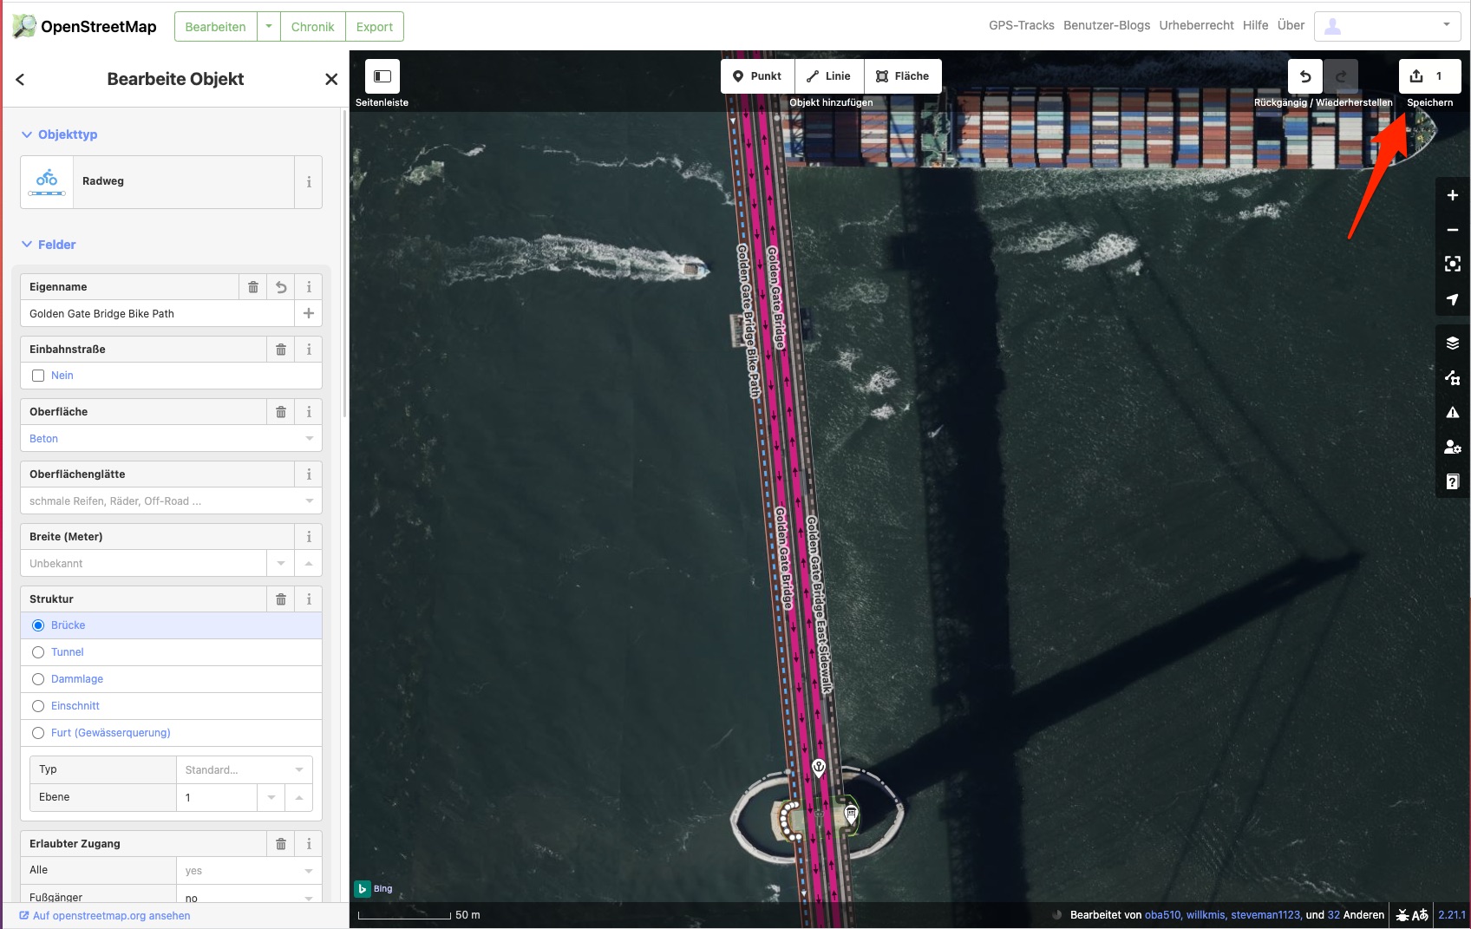Image resolution: width=1471 pixels, height=929 pixels.
Task: Click the Radweg bicycle preset icon
Action: (x=47, y=182)
